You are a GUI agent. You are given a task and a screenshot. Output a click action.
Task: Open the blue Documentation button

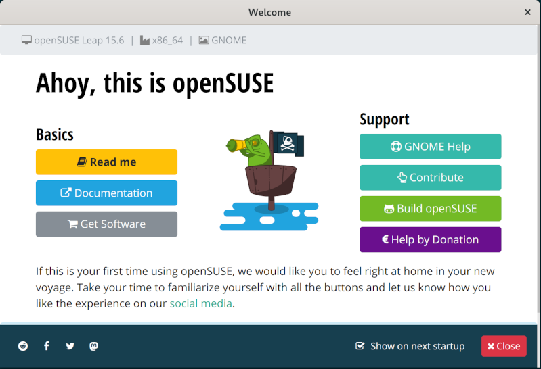[x=106, y=193]
